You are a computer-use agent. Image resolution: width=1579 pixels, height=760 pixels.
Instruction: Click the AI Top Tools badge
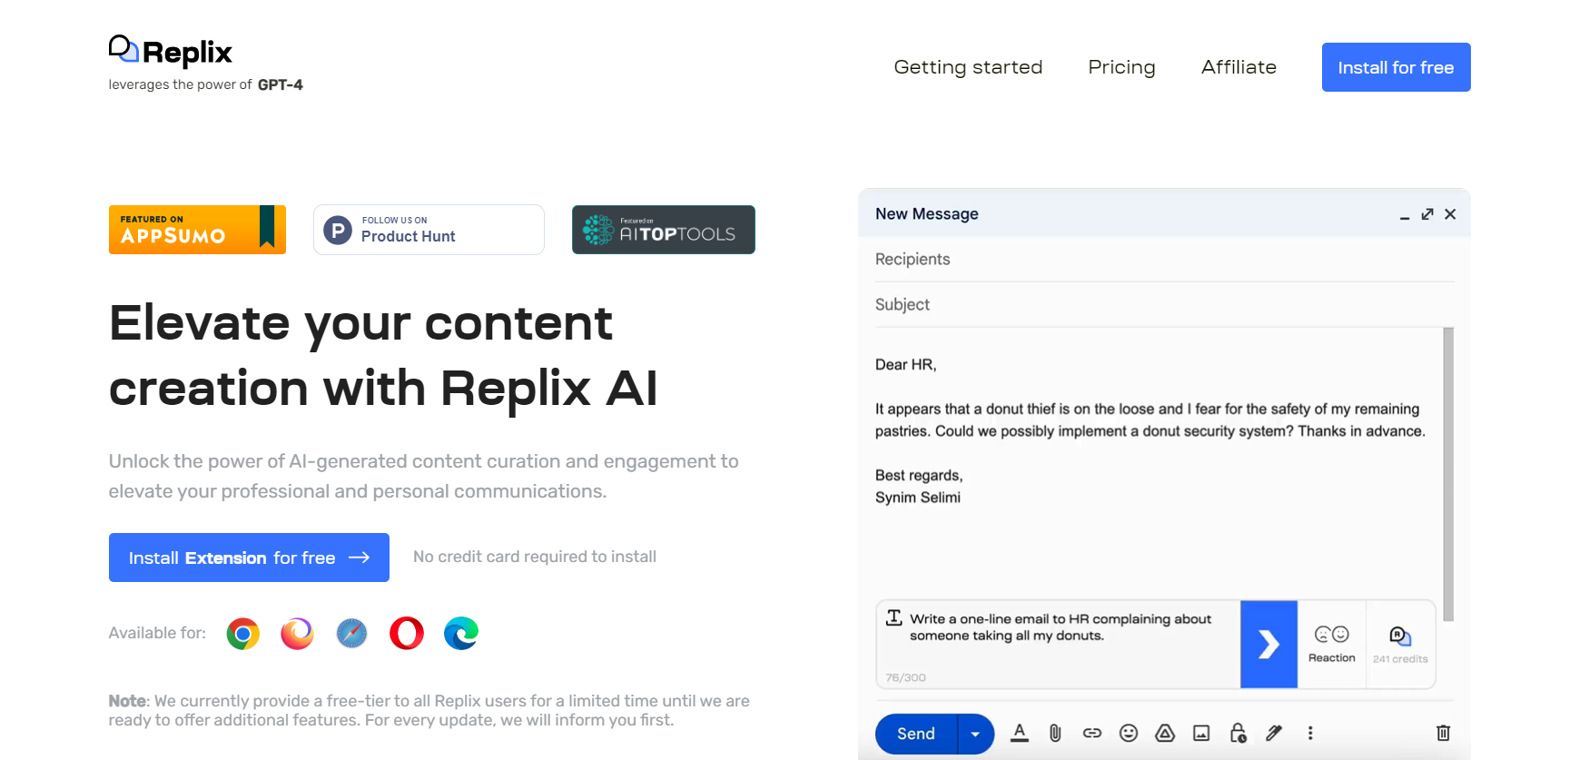[x=664, y=230]
